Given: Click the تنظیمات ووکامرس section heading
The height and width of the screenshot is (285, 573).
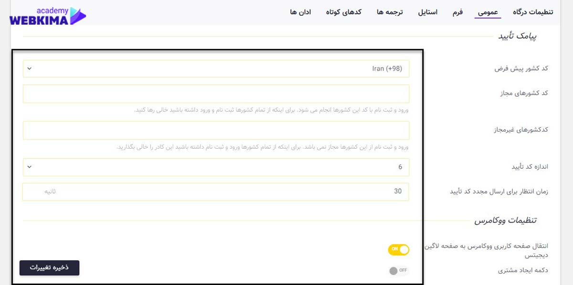Looking at the screenshot, I should (506, 220).
